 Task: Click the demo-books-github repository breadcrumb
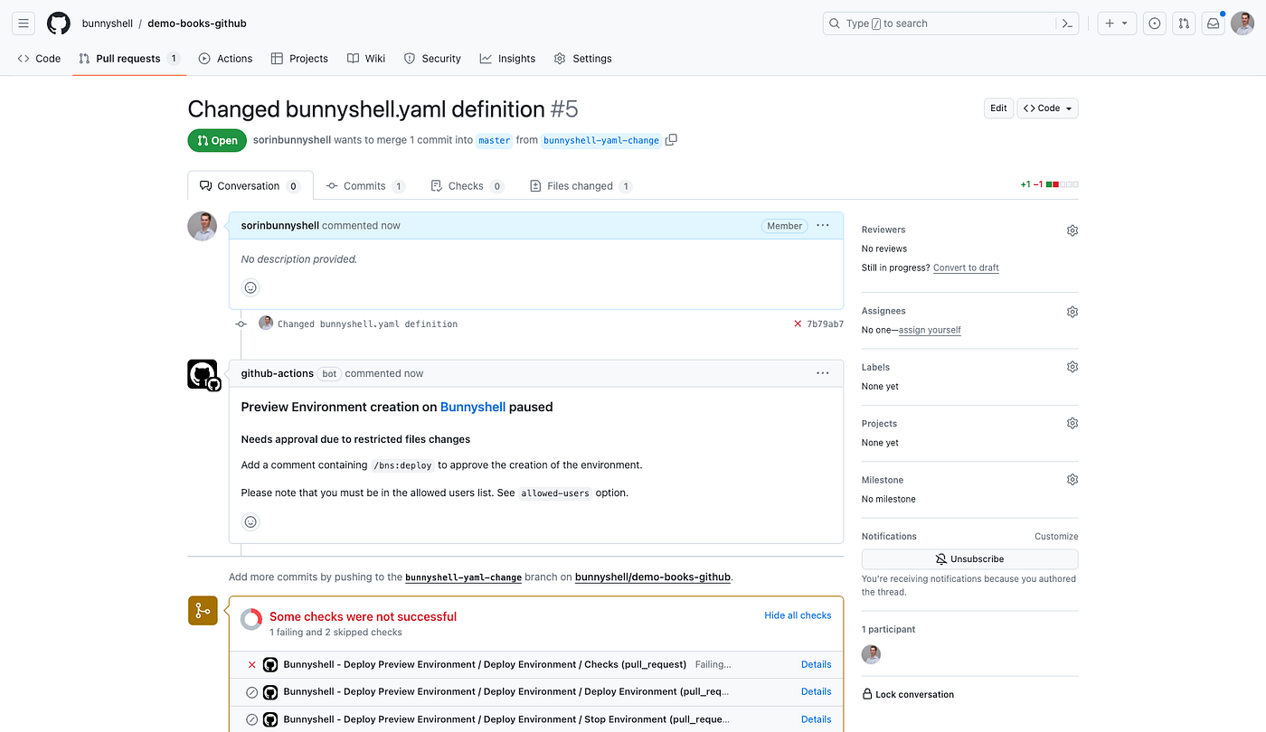click(197, 23)
